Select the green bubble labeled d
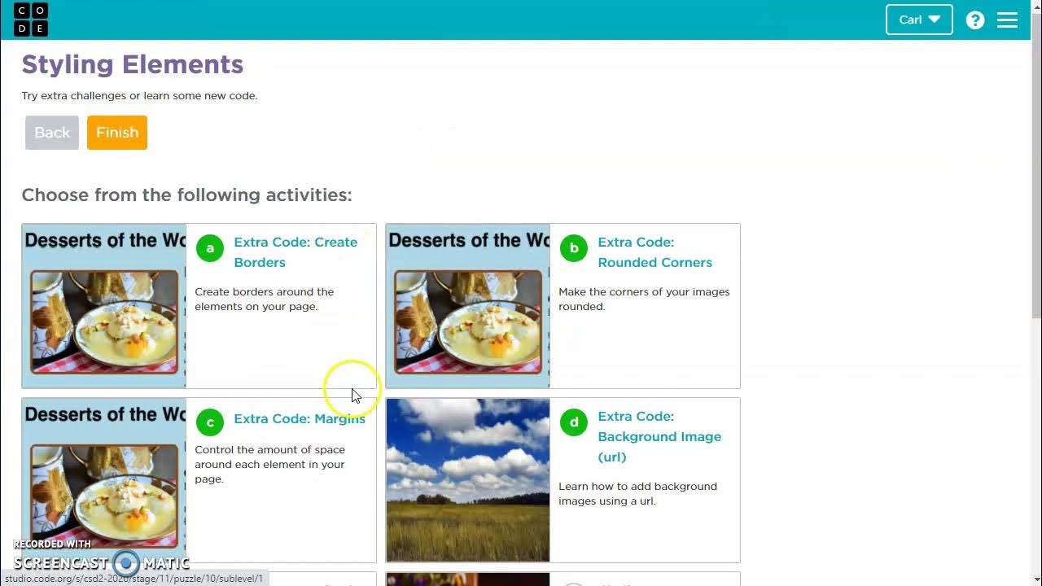Image resolution: width=1042 pixels, height=586 pixels. pos(574,422)
